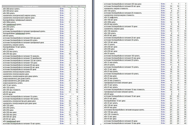Select 'источник бесперебойного питания 160 купить'
The image size is (188, 125).
pyautogui.click(x=21, y=99)
